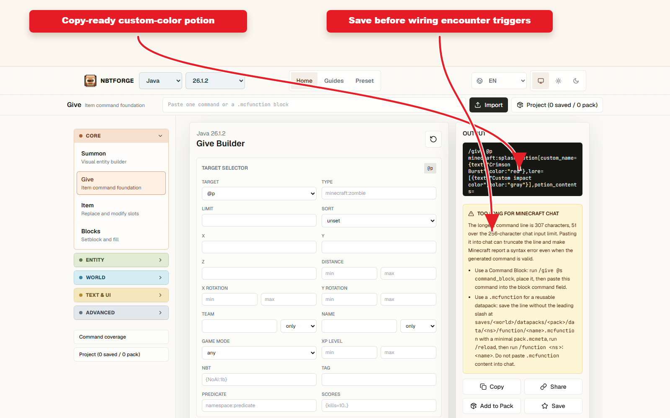Open Command coverage link

[x=121, y=337]
